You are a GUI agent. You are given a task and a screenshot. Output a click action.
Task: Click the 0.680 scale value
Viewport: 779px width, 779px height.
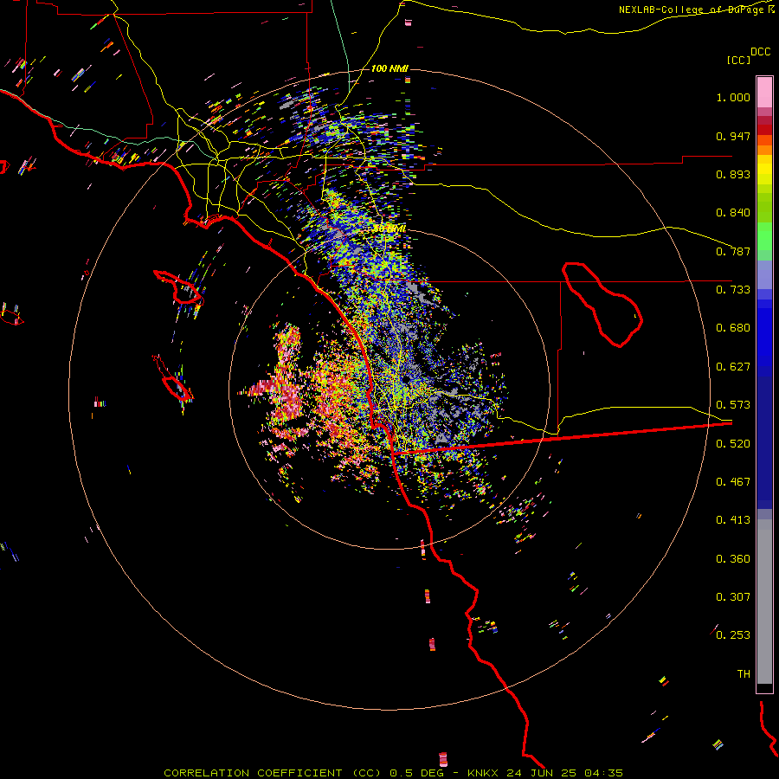pos(733,328)
